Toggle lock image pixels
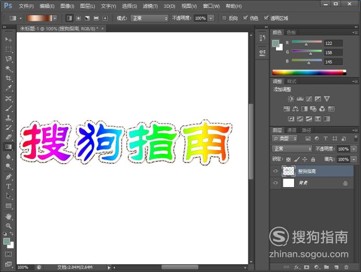The height and width of the screenshot is (272, 361). (x=297, y=159)
